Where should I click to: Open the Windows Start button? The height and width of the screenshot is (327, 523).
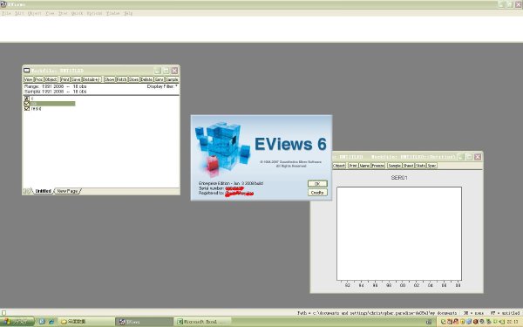[17, 322]
